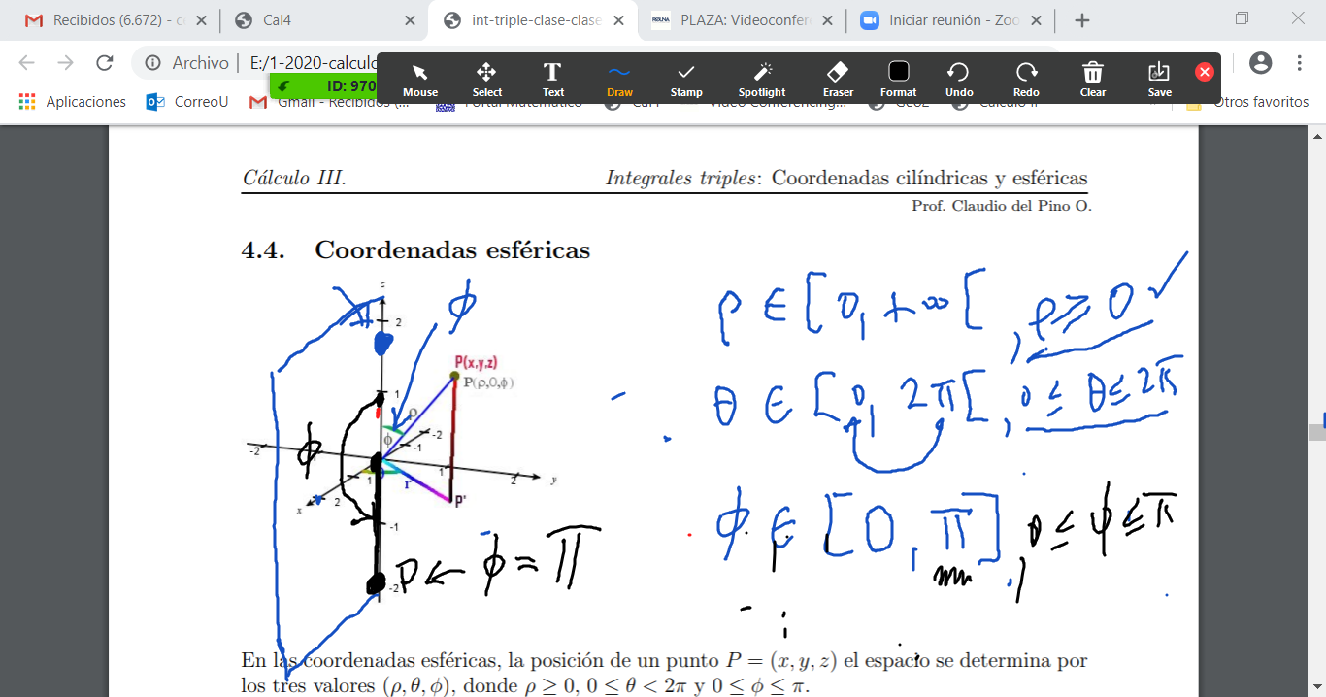Open the Aplicaciones bookmark shortcut

pos(73,102)
